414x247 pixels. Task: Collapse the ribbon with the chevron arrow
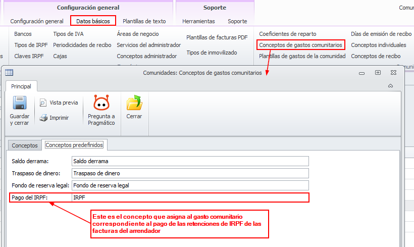(x=390, y=86)
